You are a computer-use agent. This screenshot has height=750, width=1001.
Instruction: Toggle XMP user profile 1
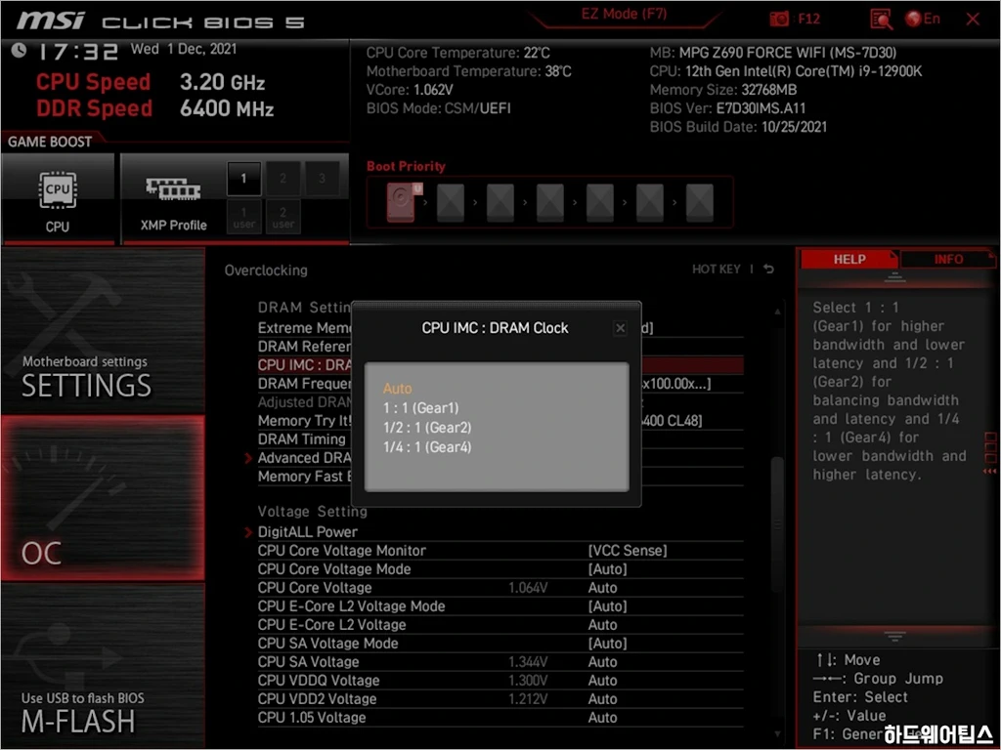coord(244,218)
